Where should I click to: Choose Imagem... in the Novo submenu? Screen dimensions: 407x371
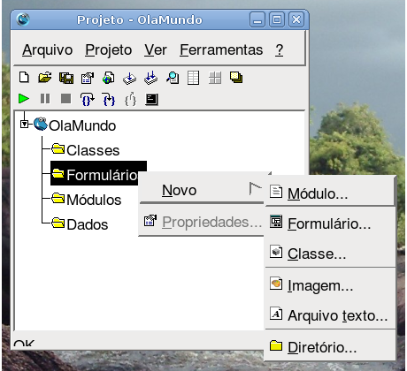point(330,285)
